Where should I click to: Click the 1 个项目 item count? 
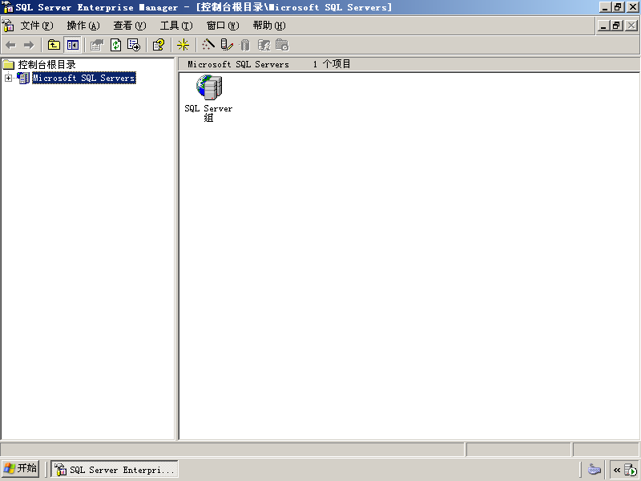(332, 64)
